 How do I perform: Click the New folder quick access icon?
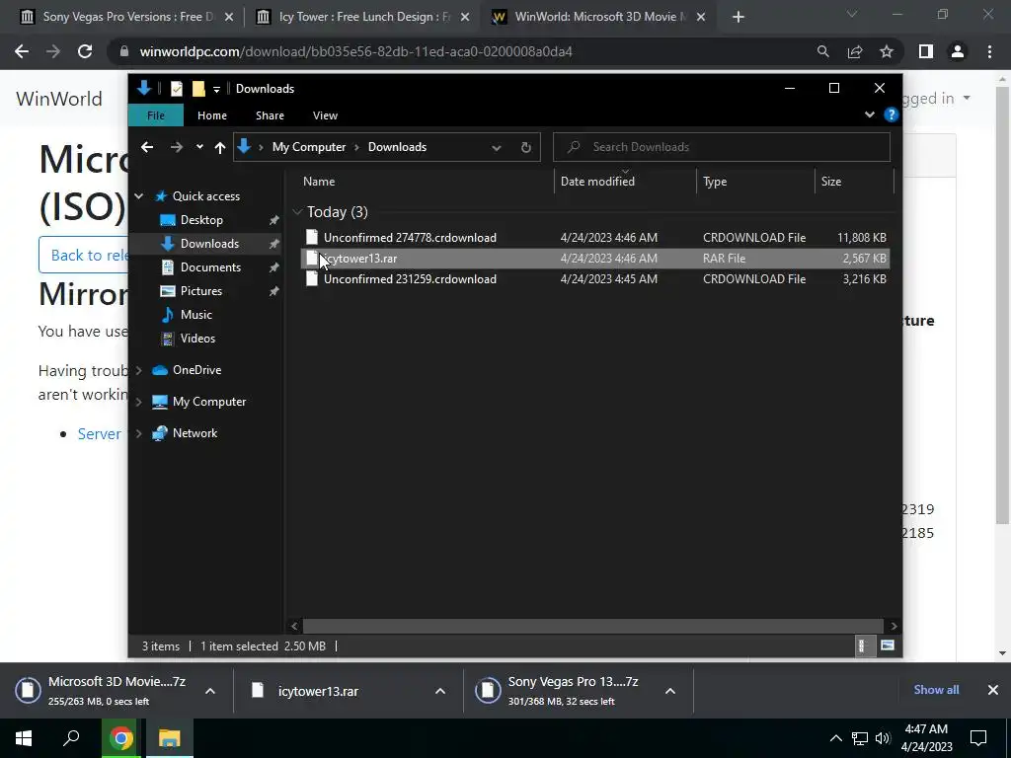pos(198,88)
